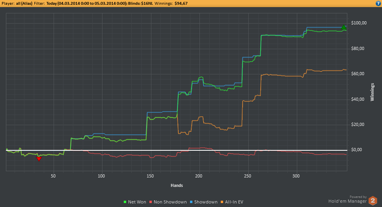Click the 200 hands x-axis tick label
The width and height of the screenshot is (382, 207).
[199, 176]
